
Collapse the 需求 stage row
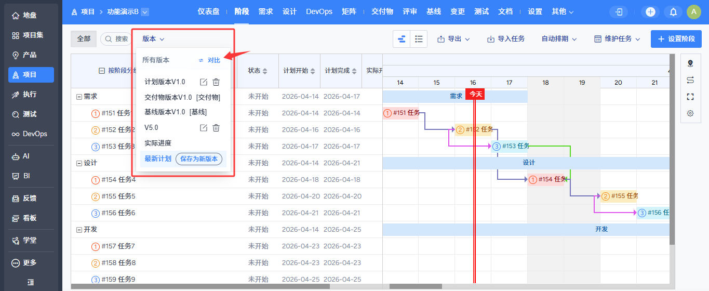pos(79,97)
